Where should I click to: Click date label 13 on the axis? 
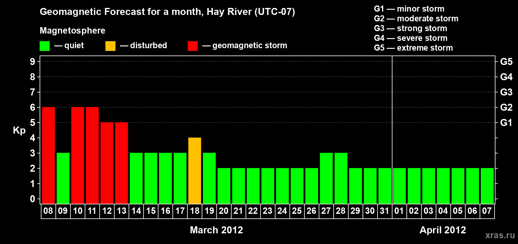point(122,211)
